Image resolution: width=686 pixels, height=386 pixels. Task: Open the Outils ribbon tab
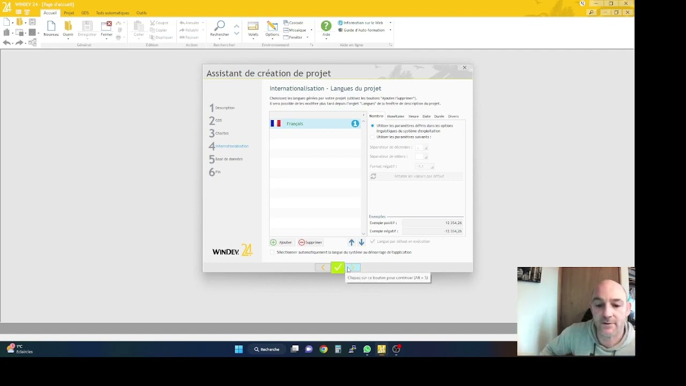(x=141, y=13)
